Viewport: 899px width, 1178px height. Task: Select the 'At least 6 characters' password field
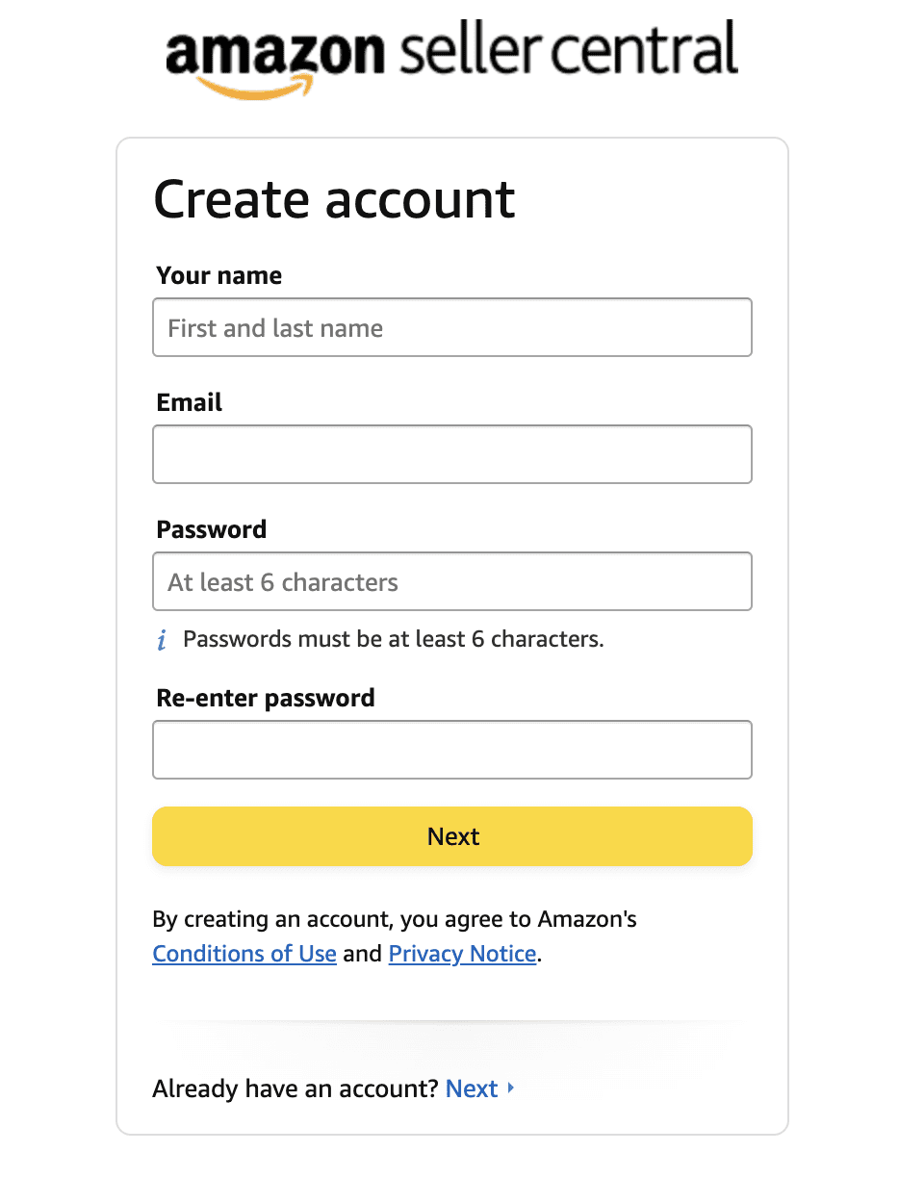(451, 581)
